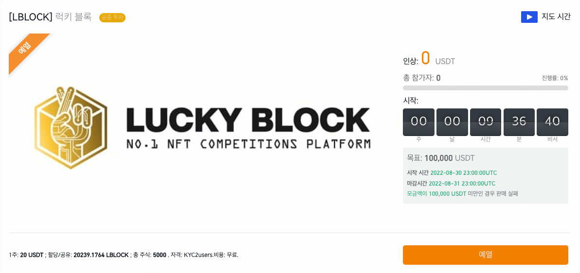Click the minutes countdown tile showing 36
Image resolution: width=580 pixels, height=273 pixels.
519,122
